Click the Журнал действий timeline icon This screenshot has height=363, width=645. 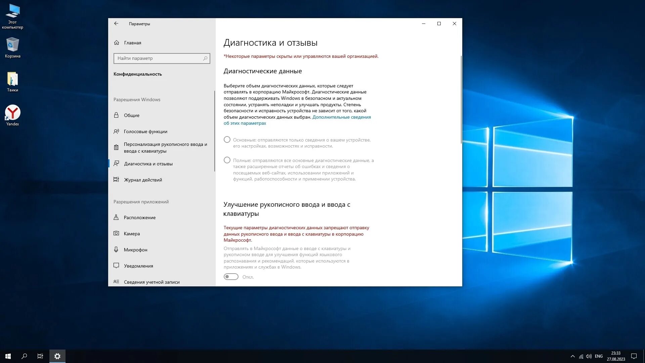[116, 179]
